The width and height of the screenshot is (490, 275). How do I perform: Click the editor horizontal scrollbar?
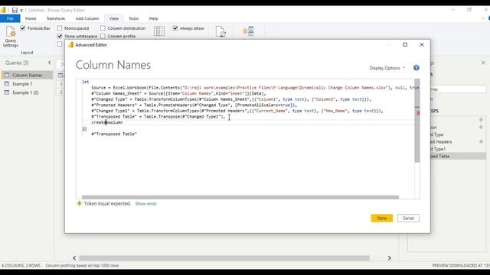point(240,197)
